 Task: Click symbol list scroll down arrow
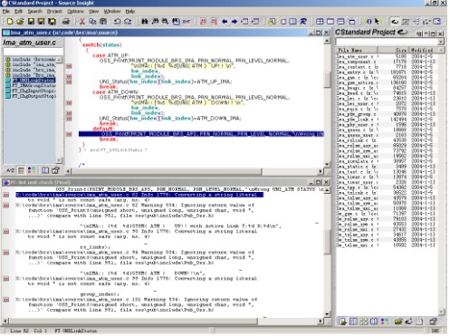(x=60, y=160)
